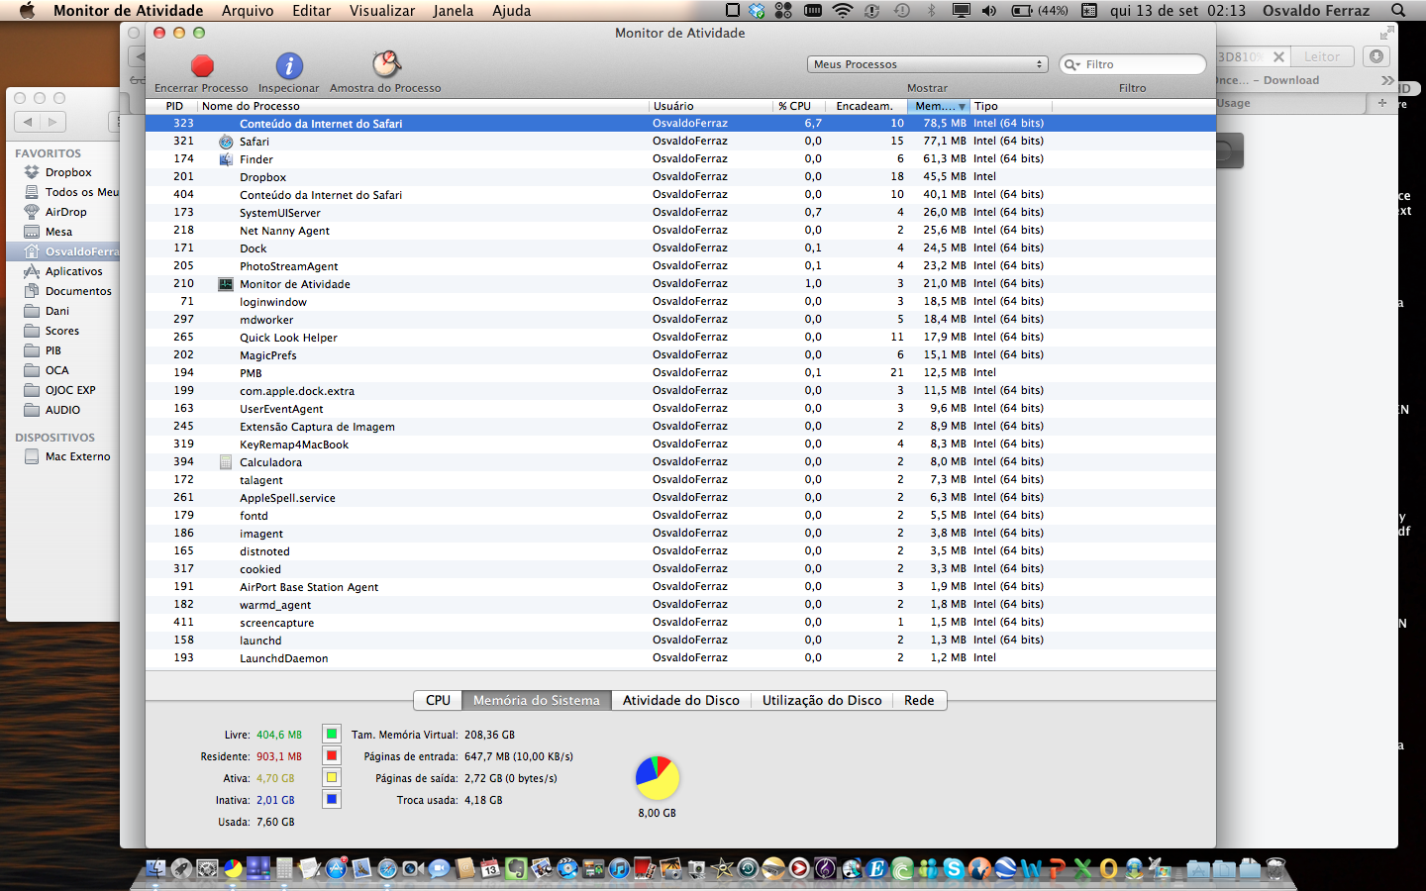Switch to the CPU tab

tap(438, 700)
